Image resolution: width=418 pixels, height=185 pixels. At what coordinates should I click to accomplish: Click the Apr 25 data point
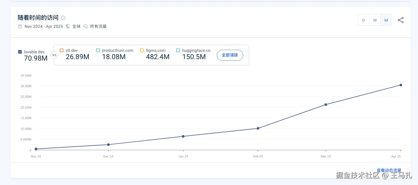tap(401, 85)
